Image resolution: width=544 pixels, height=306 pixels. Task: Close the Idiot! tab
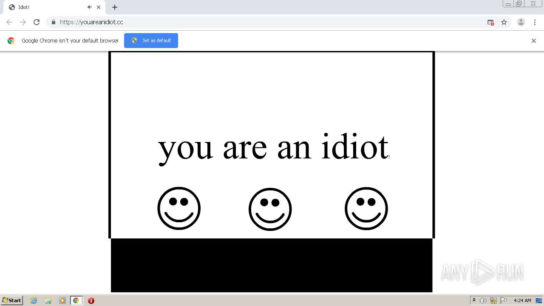99,7
